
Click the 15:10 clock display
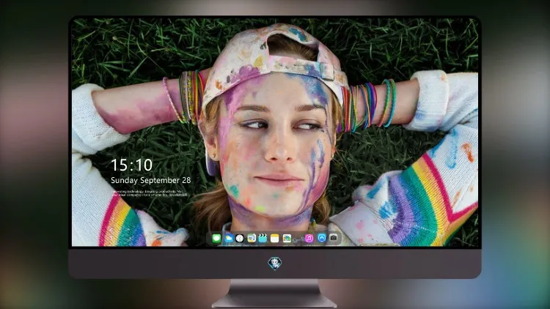pyautogui.click(x=131, y=165)
